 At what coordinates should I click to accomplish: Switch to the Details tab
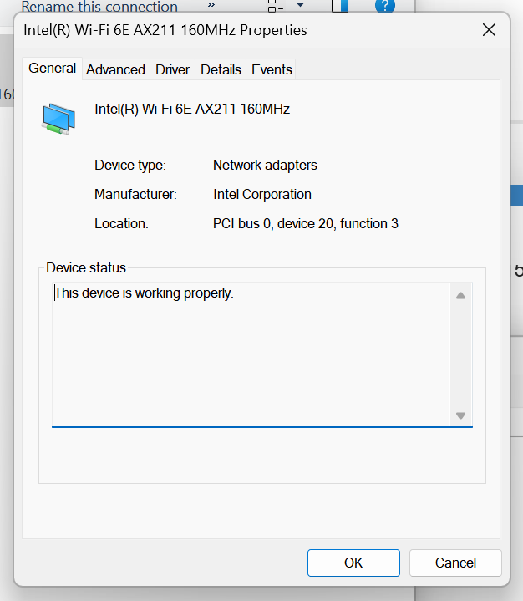coord(221,69)
